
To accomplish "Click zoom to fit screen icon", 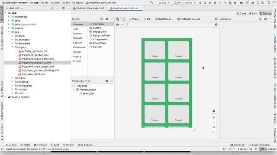I will point(213,132).
